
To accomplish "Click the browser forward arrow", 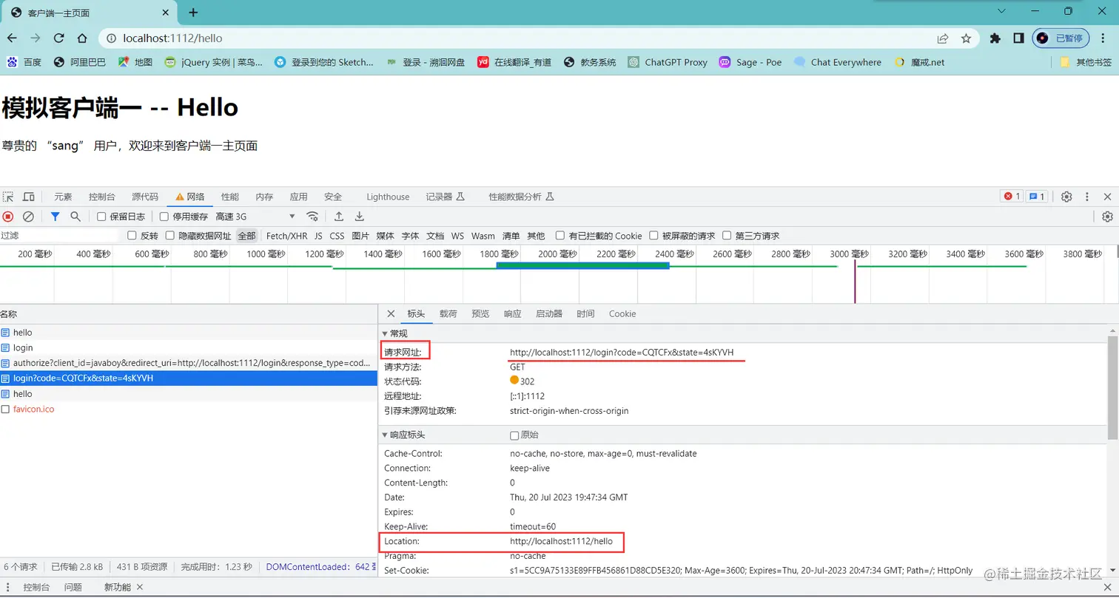I will [x=35, y=38].
